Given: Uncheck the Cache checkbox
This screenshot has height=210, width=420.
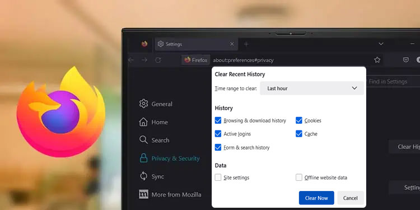Looking at the screenshot, I should pos(299,134).
